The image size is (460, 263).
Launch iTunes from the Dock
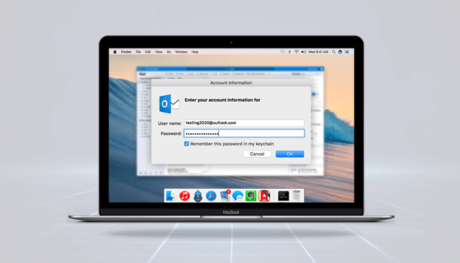(x=185, y=196)
